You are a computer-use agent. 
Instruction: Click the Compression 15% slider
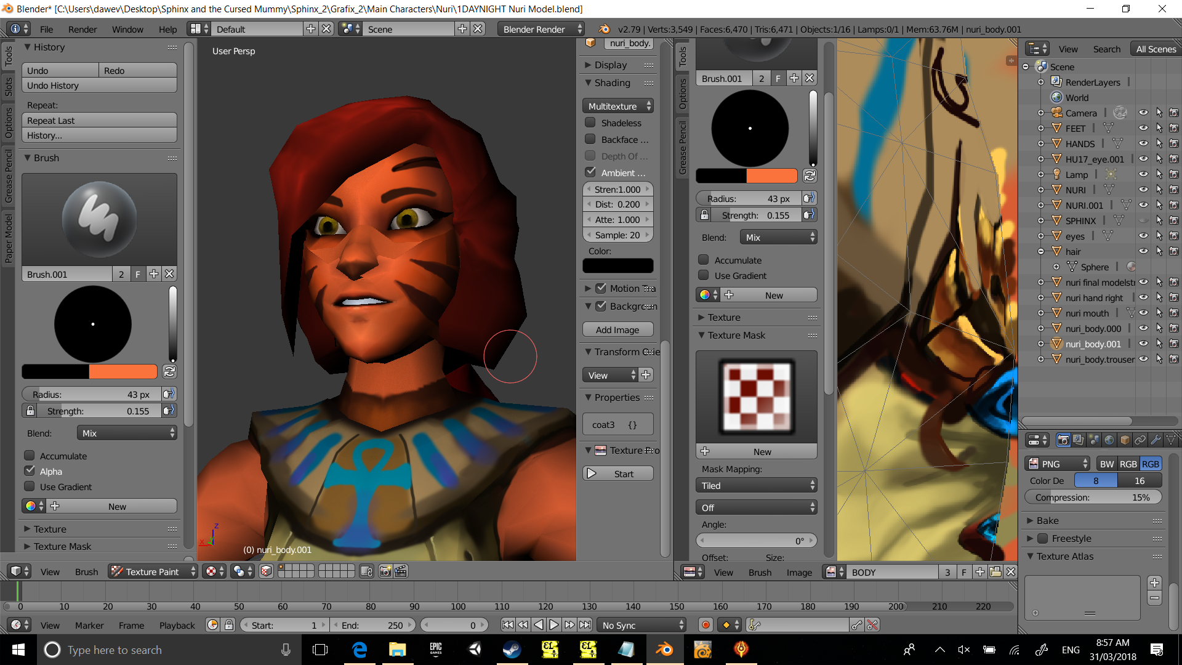1093,497
